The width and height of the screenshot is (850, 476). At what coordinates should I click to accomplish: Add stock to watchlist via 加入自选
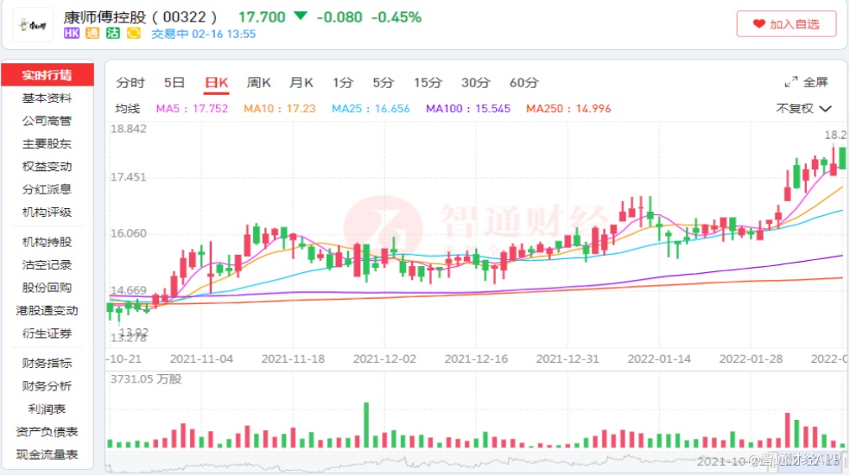click(x=786, y=24)
